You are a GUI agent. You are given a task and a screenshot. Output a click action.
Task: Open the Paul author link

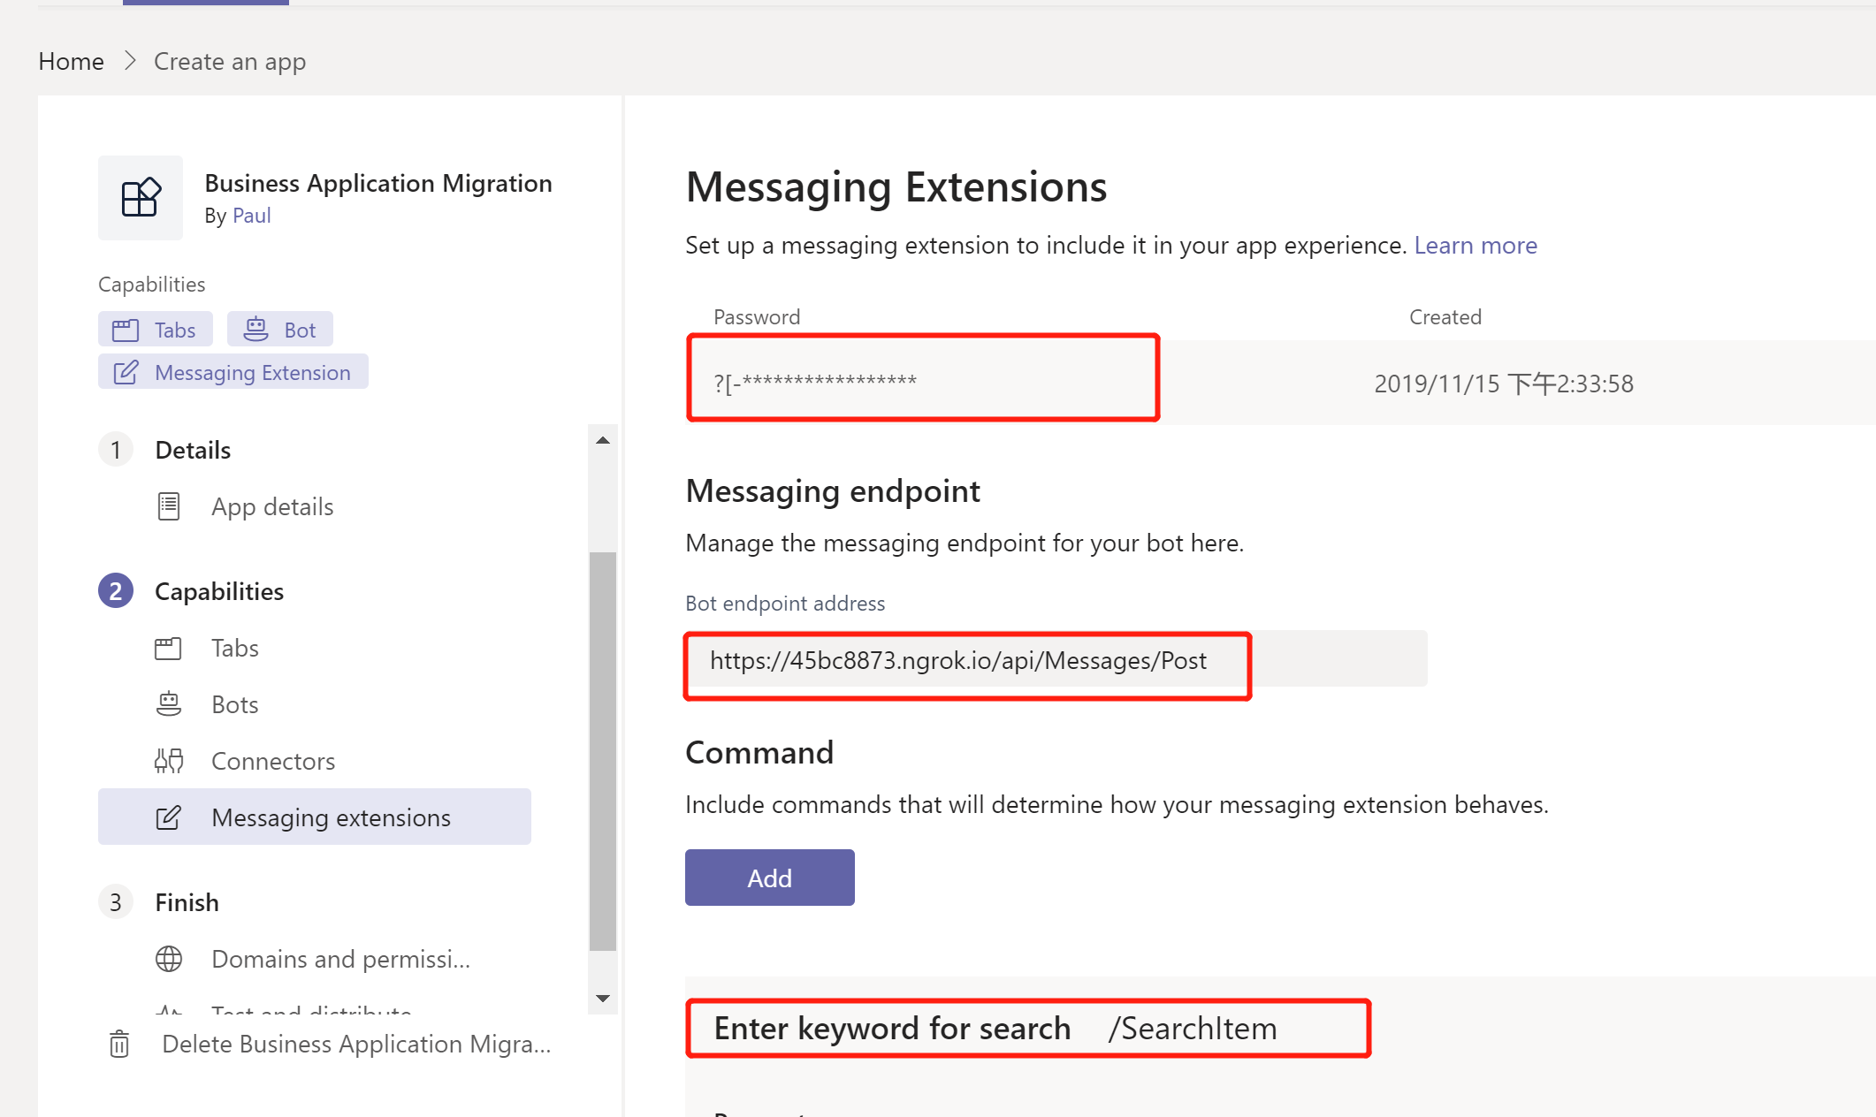[x=251, y=216]
